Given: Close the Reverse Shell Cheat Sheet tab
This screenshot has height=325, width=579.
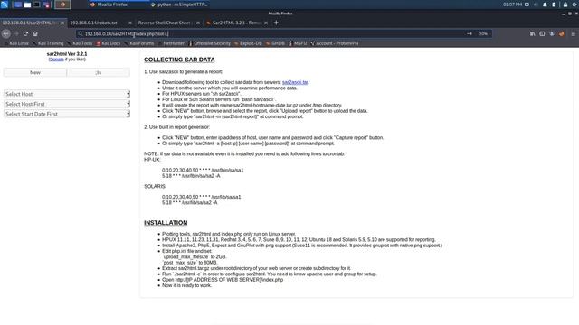Looking at the screenshot, I should 198,23.
